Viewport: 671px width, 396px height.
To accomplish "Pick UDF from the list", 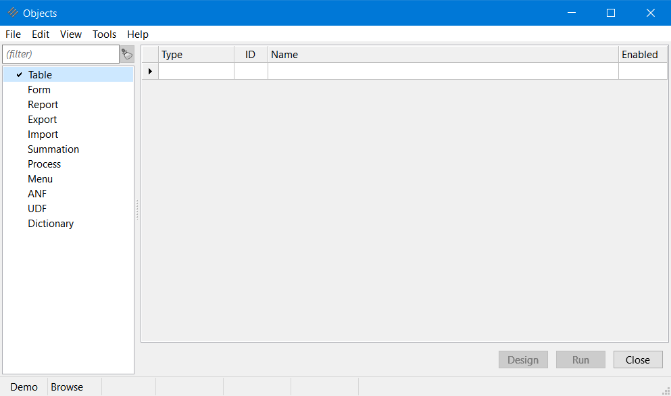I will point(37,209).
